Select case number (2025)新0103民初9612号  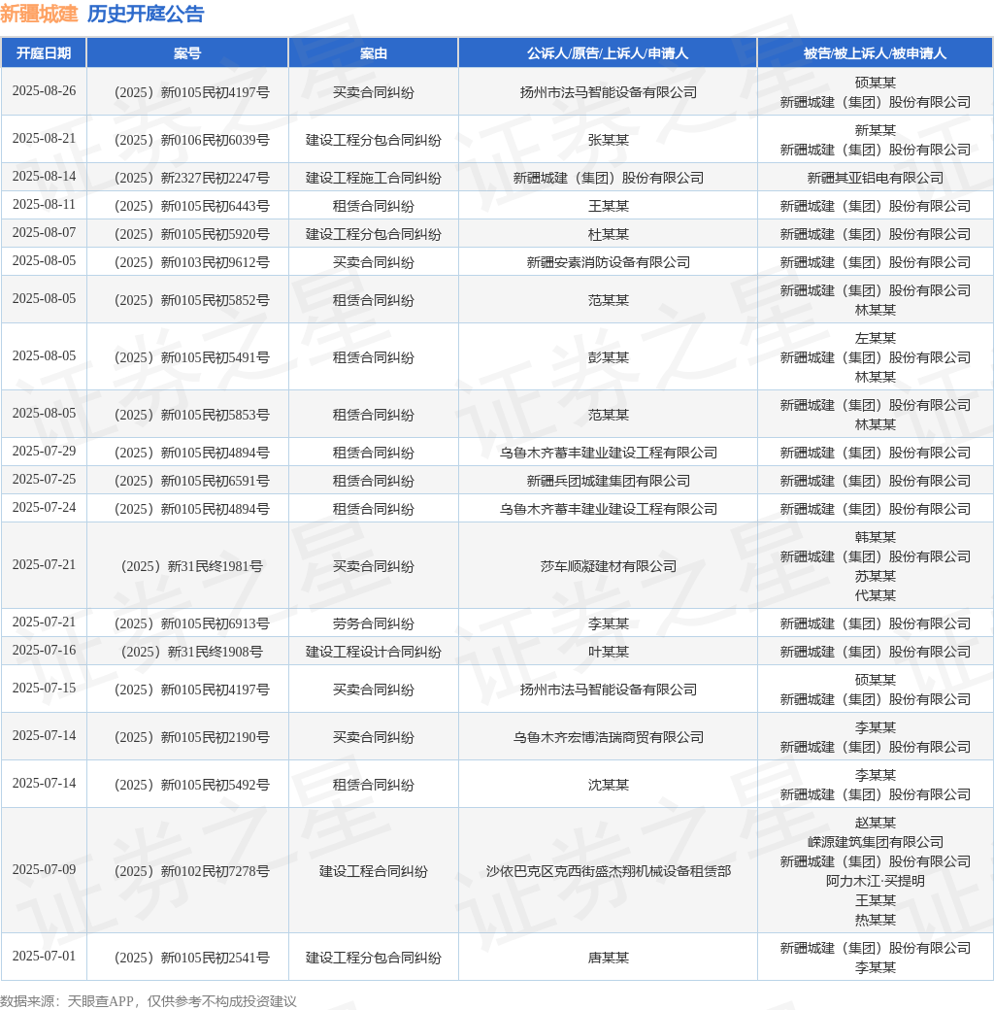click(192, 263)
